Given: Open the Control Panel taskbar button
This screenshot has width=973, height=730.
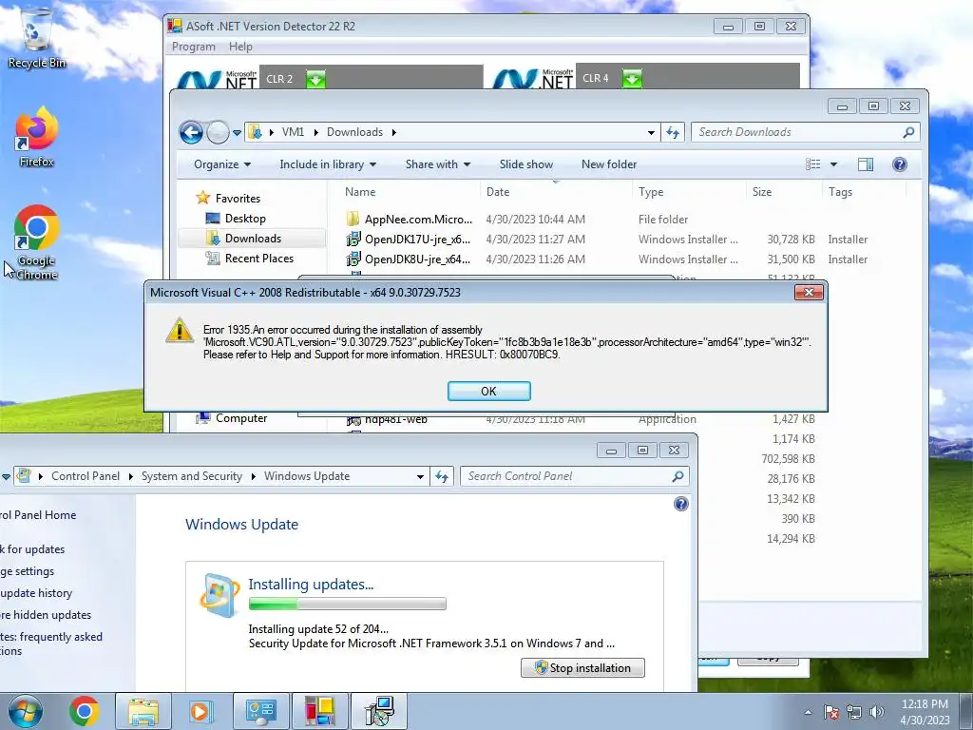Looking at the screenshot, I should tap(260, 711).
